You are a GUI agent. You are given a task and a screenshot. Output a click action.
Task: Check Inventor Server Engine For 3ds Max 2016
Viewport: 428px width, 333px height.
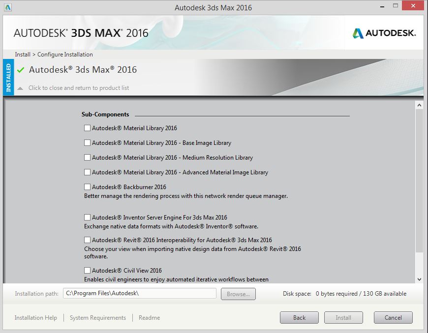[x=87, y=218]
